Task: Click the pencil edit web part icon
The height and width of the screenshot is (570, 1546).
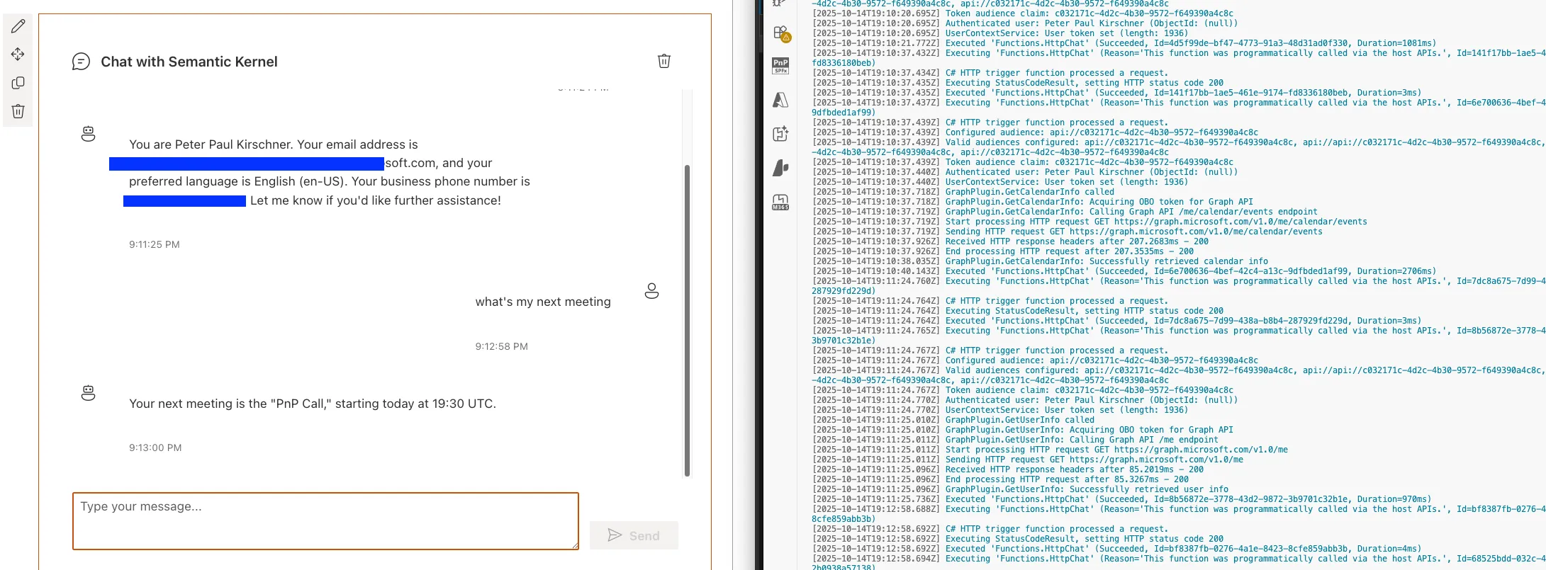Action: (x=18, y=26)
